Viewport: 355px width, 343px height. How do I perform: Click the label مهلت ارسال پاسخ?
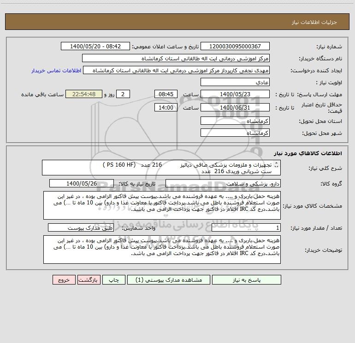coord(319,94)
